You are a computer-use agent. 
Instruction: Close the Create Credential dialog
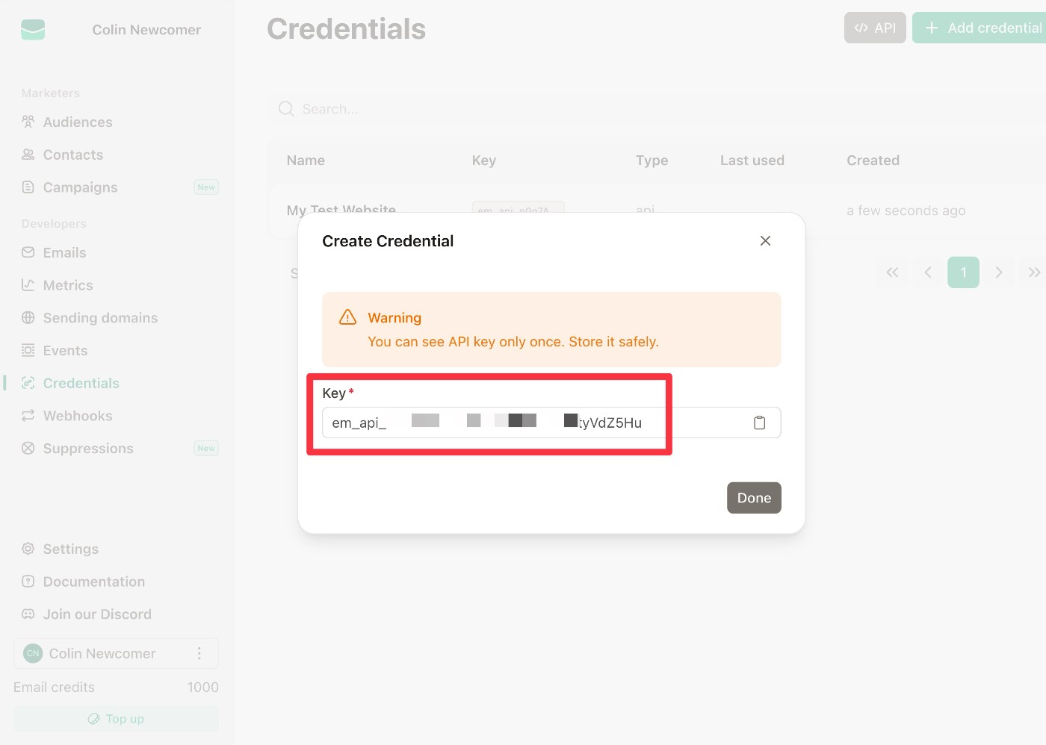coord(765,240)
